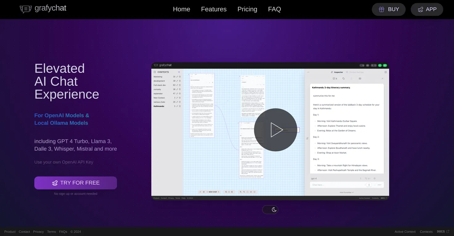Click the comments count icon showing 3
Viewport: 454px width, 236px height.
(x=335, y=79)
